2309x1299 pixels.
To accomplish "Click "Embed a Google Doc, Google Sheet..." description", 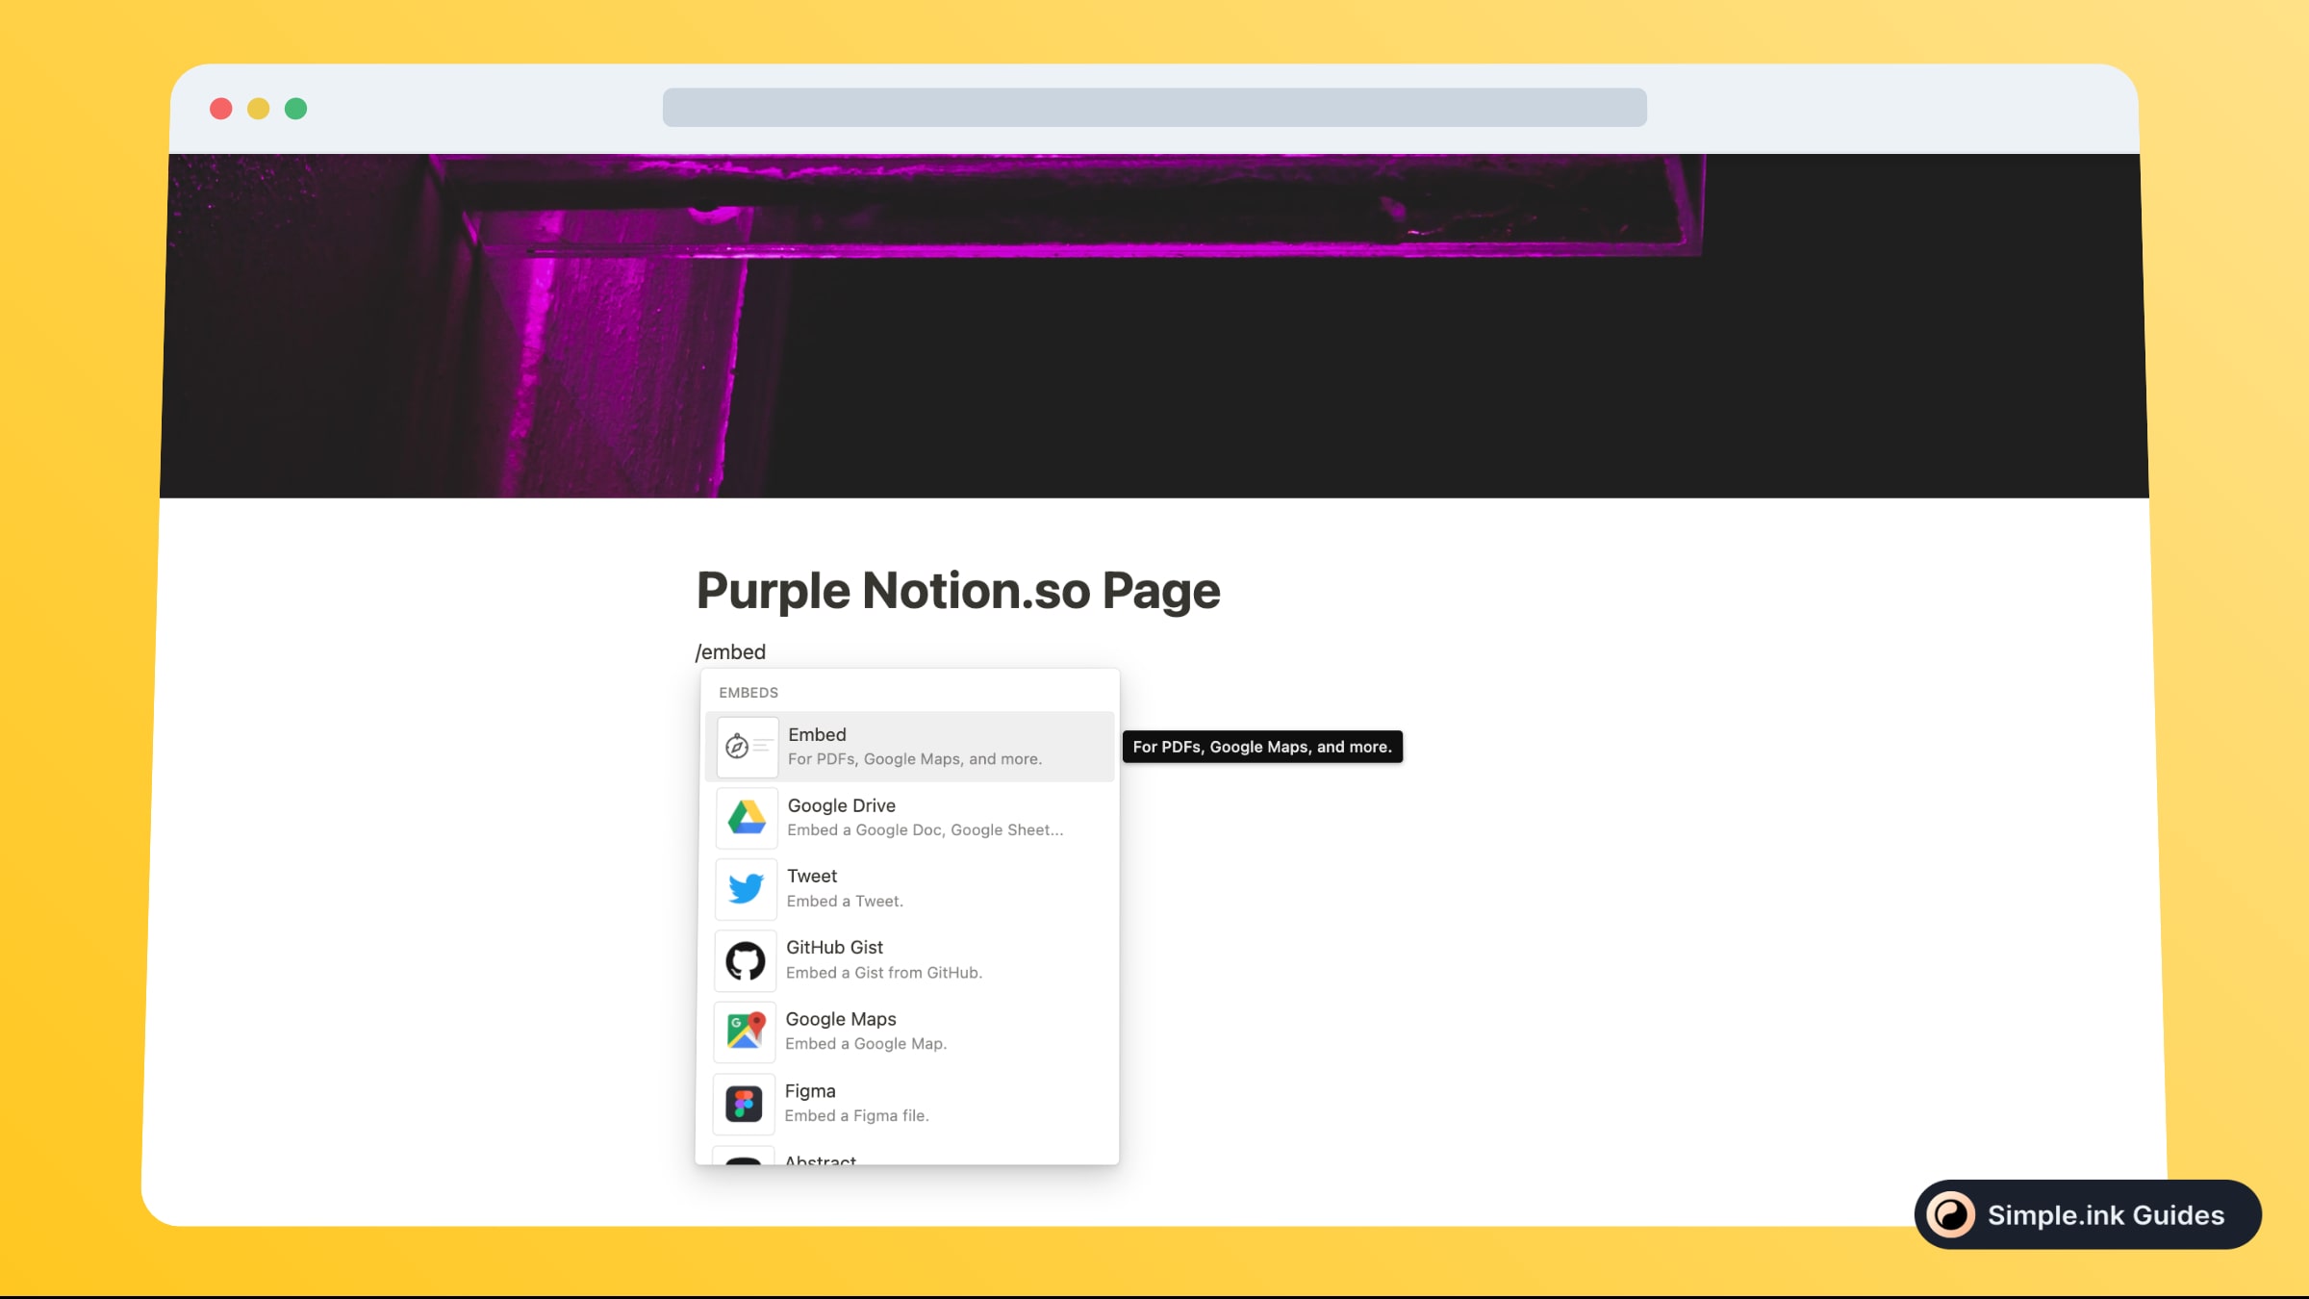I will point(926,830).
